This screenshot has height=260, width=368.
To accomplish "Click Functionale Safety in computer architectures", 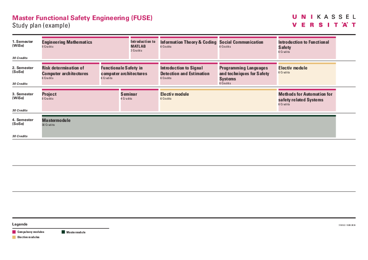I will 129,74.
